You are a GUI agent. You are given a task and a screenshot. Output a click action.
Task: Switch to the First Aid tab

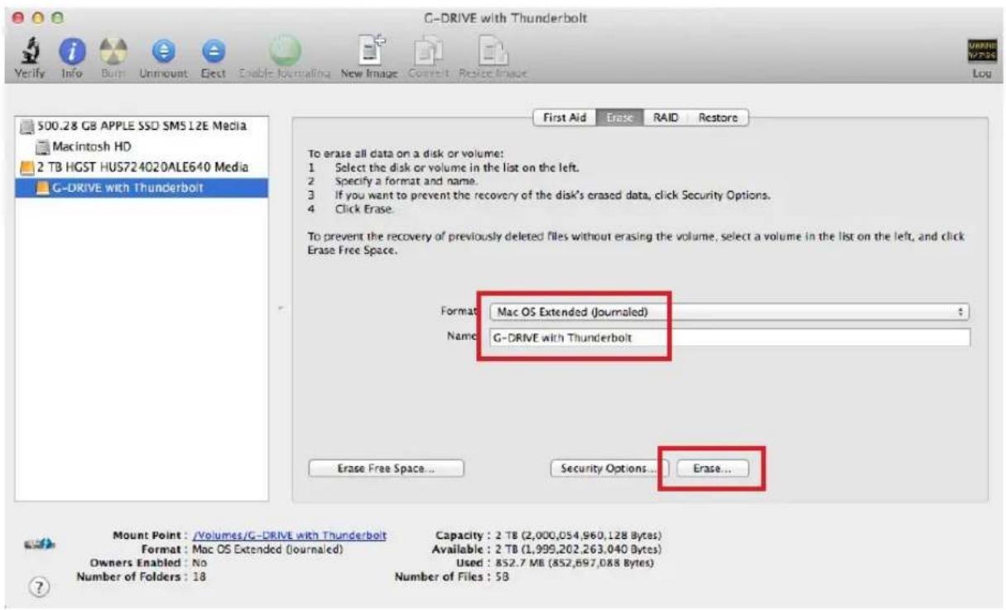565,118
